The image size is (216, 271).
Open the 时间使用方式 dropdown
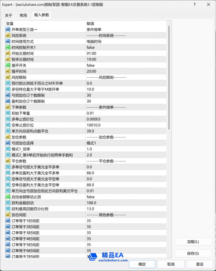[x=125, y=41]
